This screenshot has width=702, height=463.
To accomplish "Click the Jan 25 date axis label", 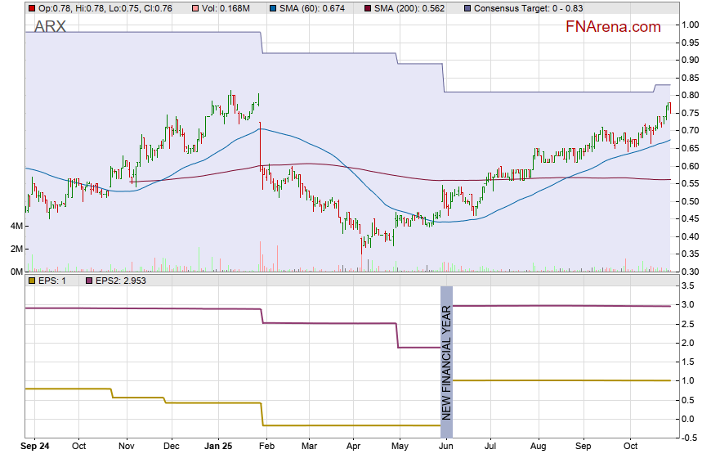I will point(218,447).
